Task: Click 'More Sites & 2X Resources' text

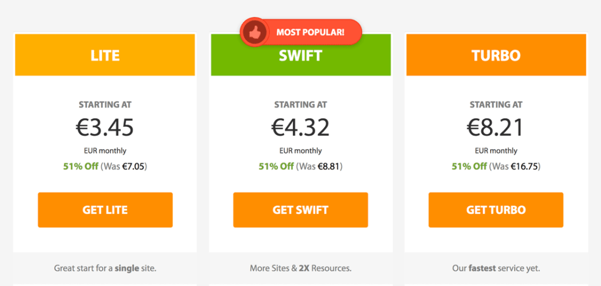Action: pos(300,268)
